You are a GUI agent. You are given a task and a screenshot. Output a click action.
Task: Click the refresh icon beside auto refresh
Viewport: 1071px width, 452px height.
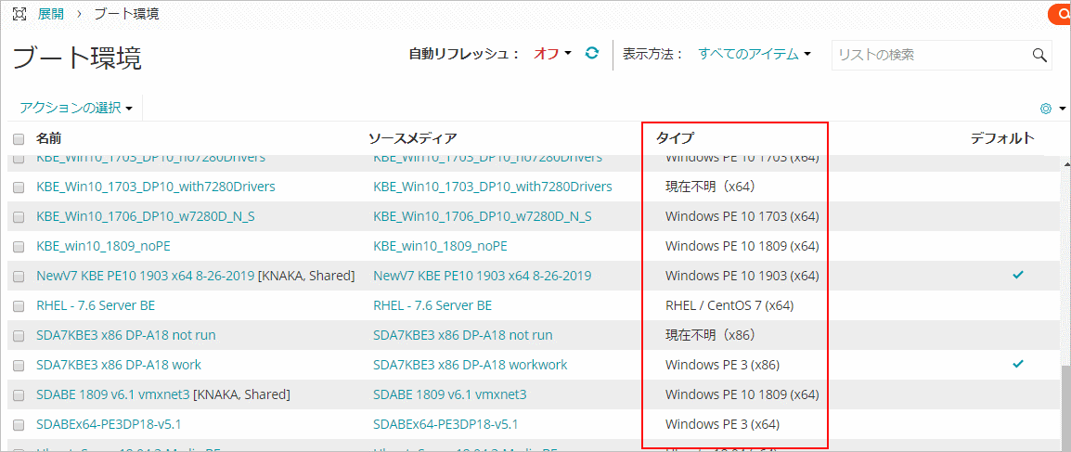pos(592,54)
